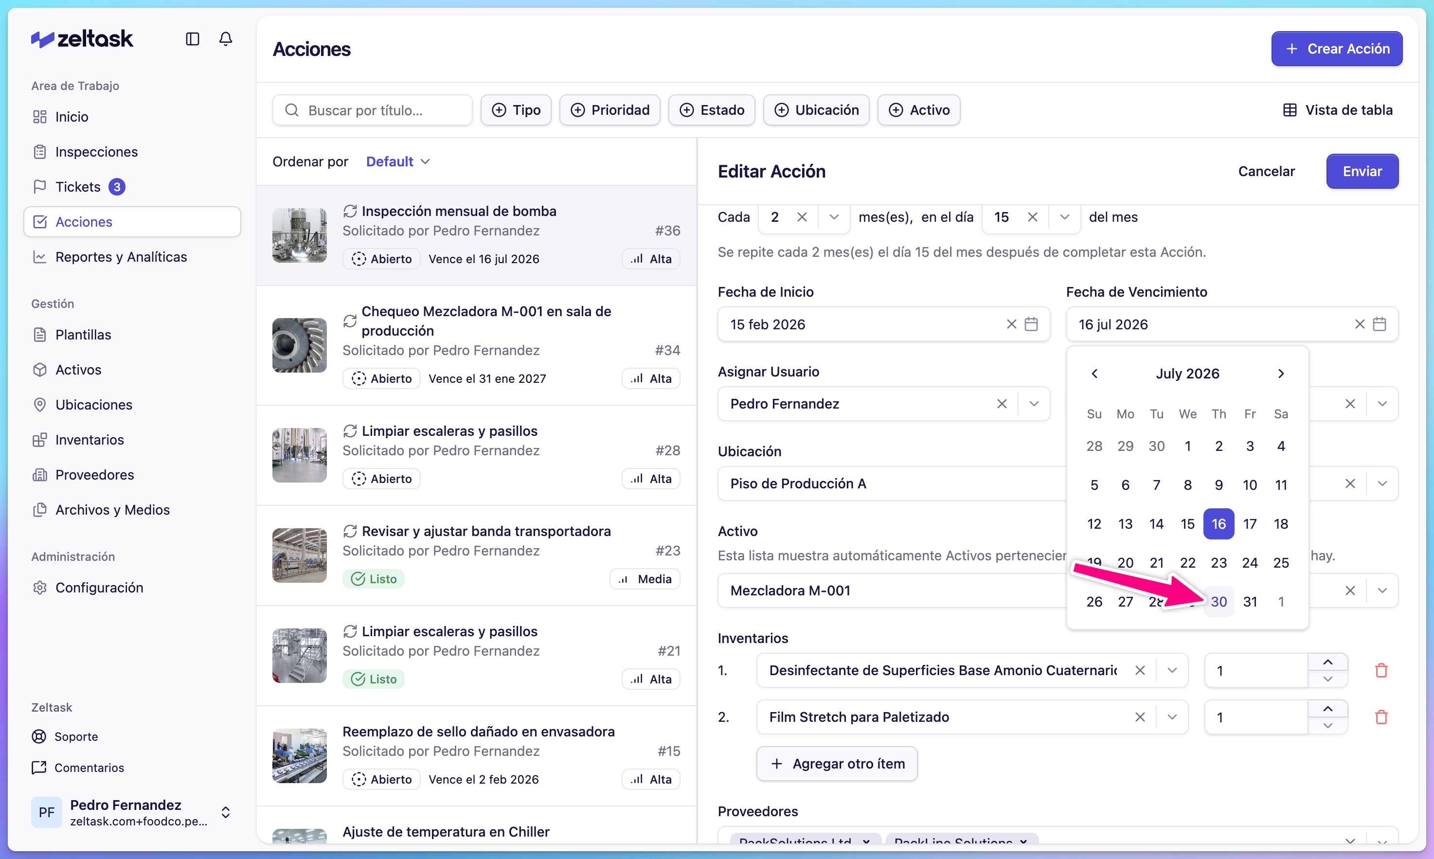
Task: Clear Piso de Producción A location
Action: pos(1349,483)
